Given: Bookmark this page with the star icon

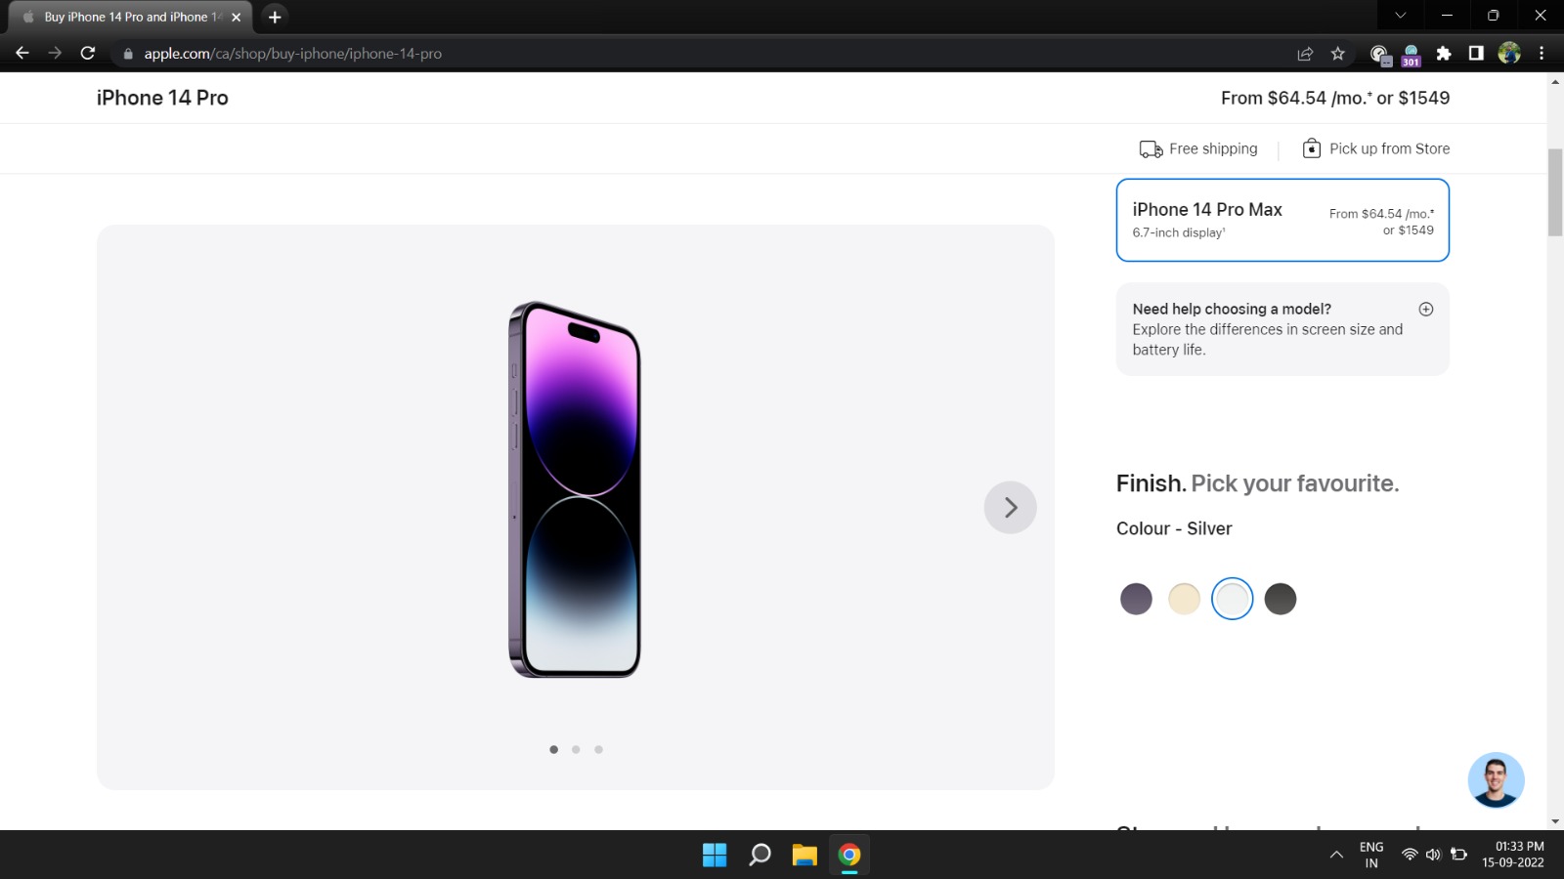Looking at the screenshot, I should coord(1338,54).
